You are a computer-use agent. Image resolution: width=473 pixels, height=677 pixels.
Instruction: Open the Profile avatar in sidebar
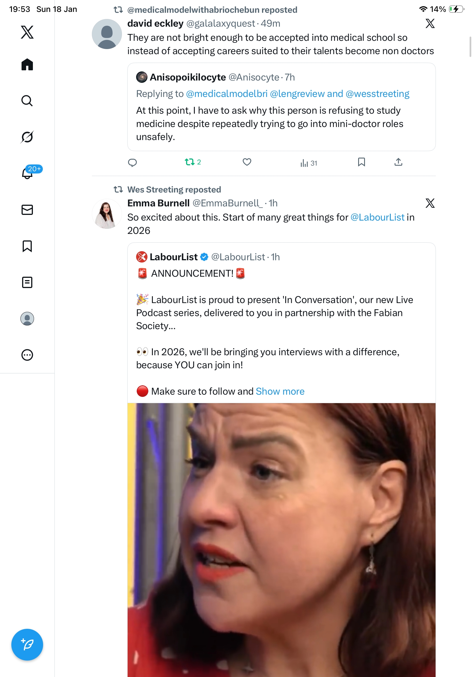pyautogui.click(x=27, y=318)
